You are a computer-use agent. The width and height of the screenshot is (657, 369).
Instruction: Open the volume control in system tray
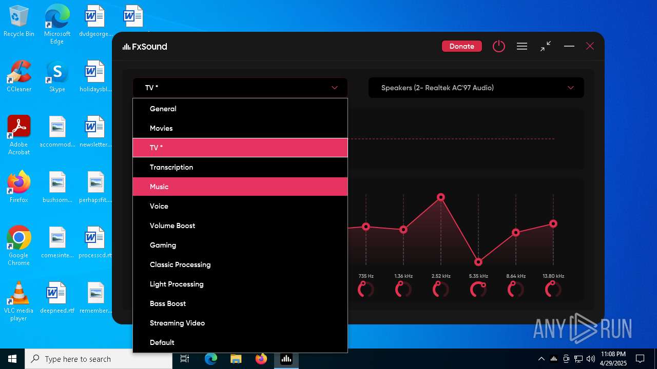(x=591, y=359)
